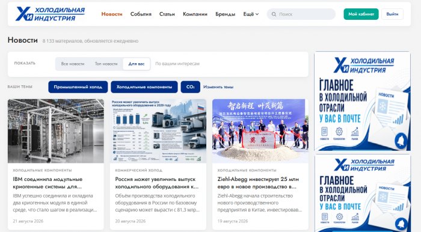Open the События menu item
The height and width of the screenshot is (232, 421).
point(141,14)
